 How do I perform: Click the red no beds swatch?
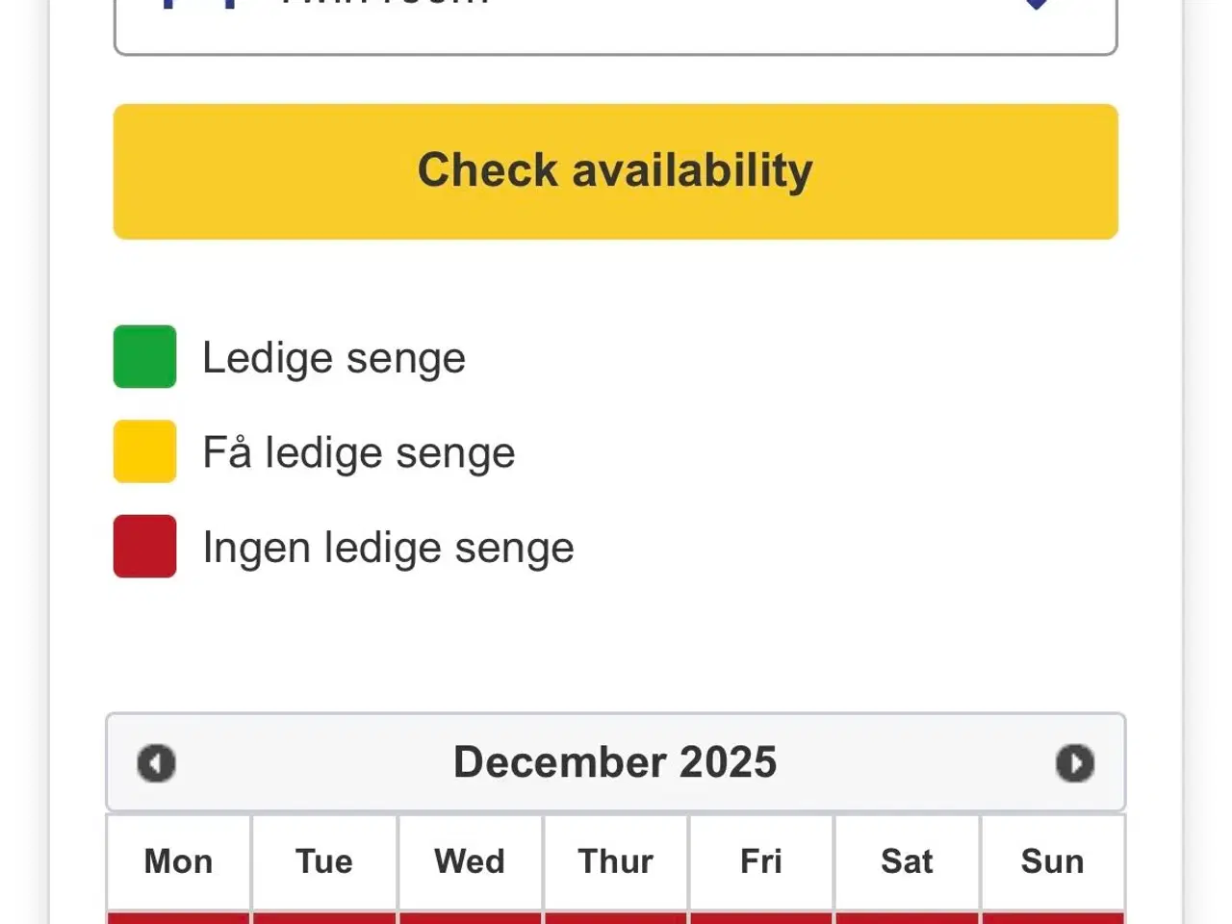[144, 547]
